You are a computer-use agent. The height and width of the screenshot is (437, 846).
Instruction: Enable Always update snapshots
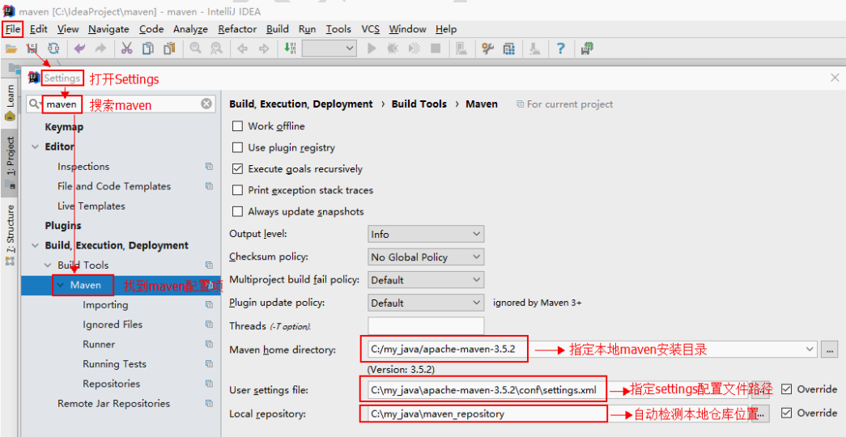tap(237, 211)
